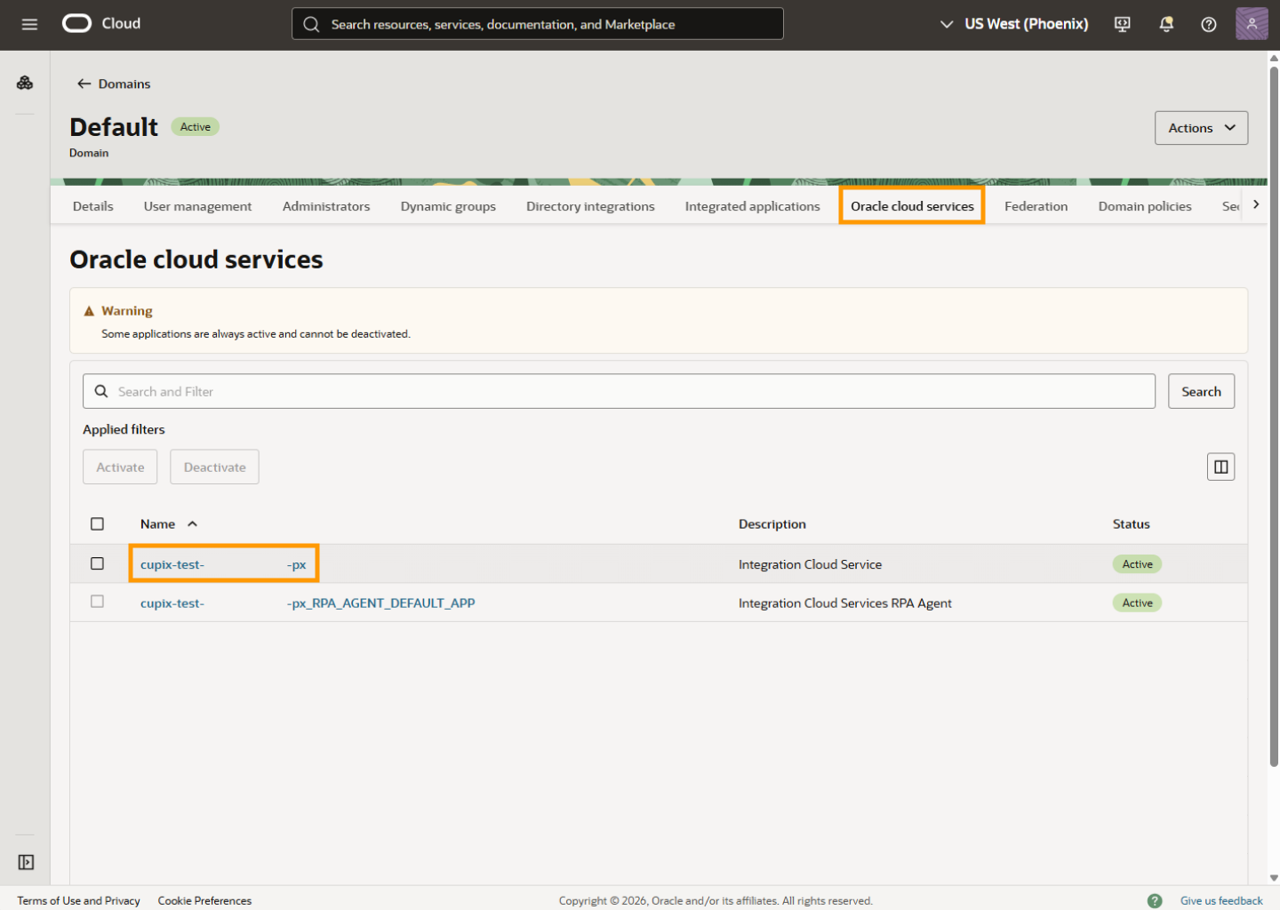This screenshot has height=910, width=1280.
Task: Open Cookie Preferences link
Action: pyautogui.click(x=205, y=900)
